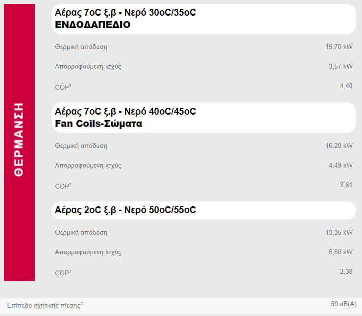Click the 3,57 kW absorbed power value

[x=340, y=67]
